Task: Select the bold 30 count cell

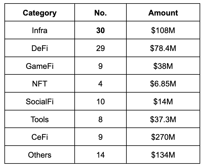Action: (101, 30)
